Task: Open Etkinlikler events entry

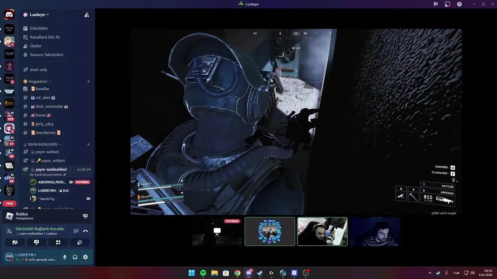Action: point(57,28)
